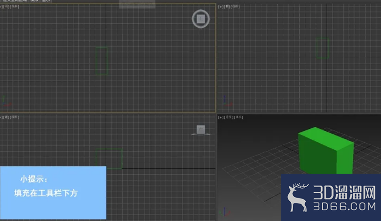Click the ViewCube in the Top viewport
This screenshot has width=381, height=221.
200,19
